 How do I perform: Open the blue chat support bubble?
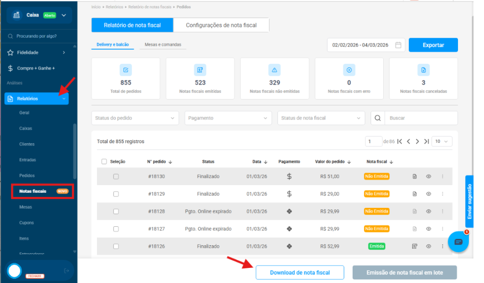click(x=458, y=242)
